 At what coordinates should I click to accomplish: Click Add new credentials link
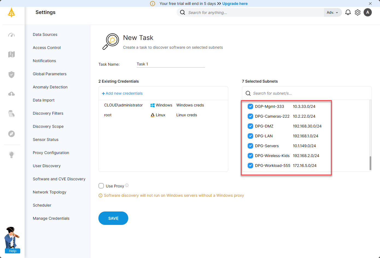pyautogui.click(x=122, y=93)
